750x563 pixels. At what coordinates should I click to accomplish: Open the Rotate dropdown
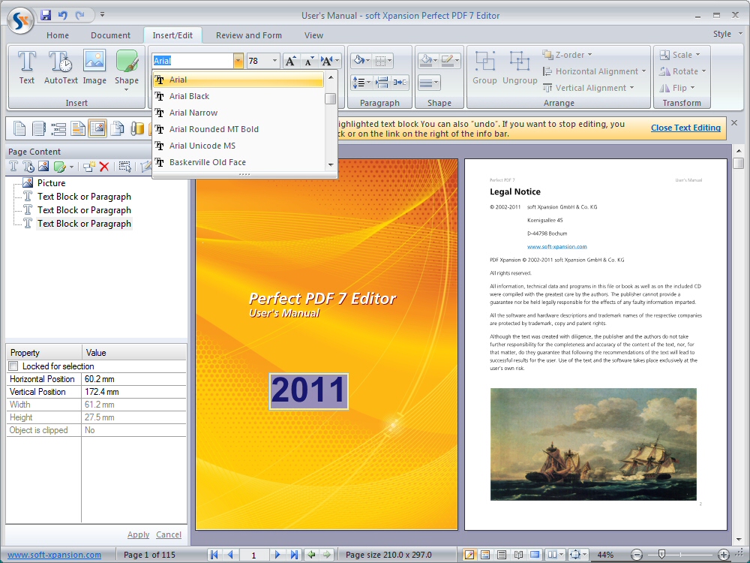point(682,71)
